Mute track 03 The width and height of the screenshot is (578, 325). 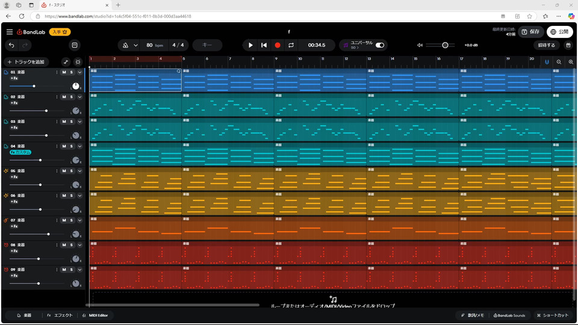click(x=64, y=122)
